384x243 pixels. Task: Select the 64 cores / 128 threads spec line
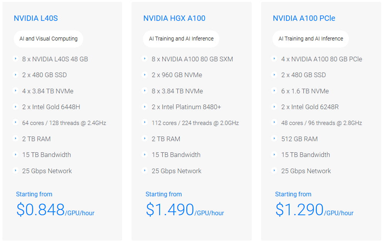pos(64,123)
